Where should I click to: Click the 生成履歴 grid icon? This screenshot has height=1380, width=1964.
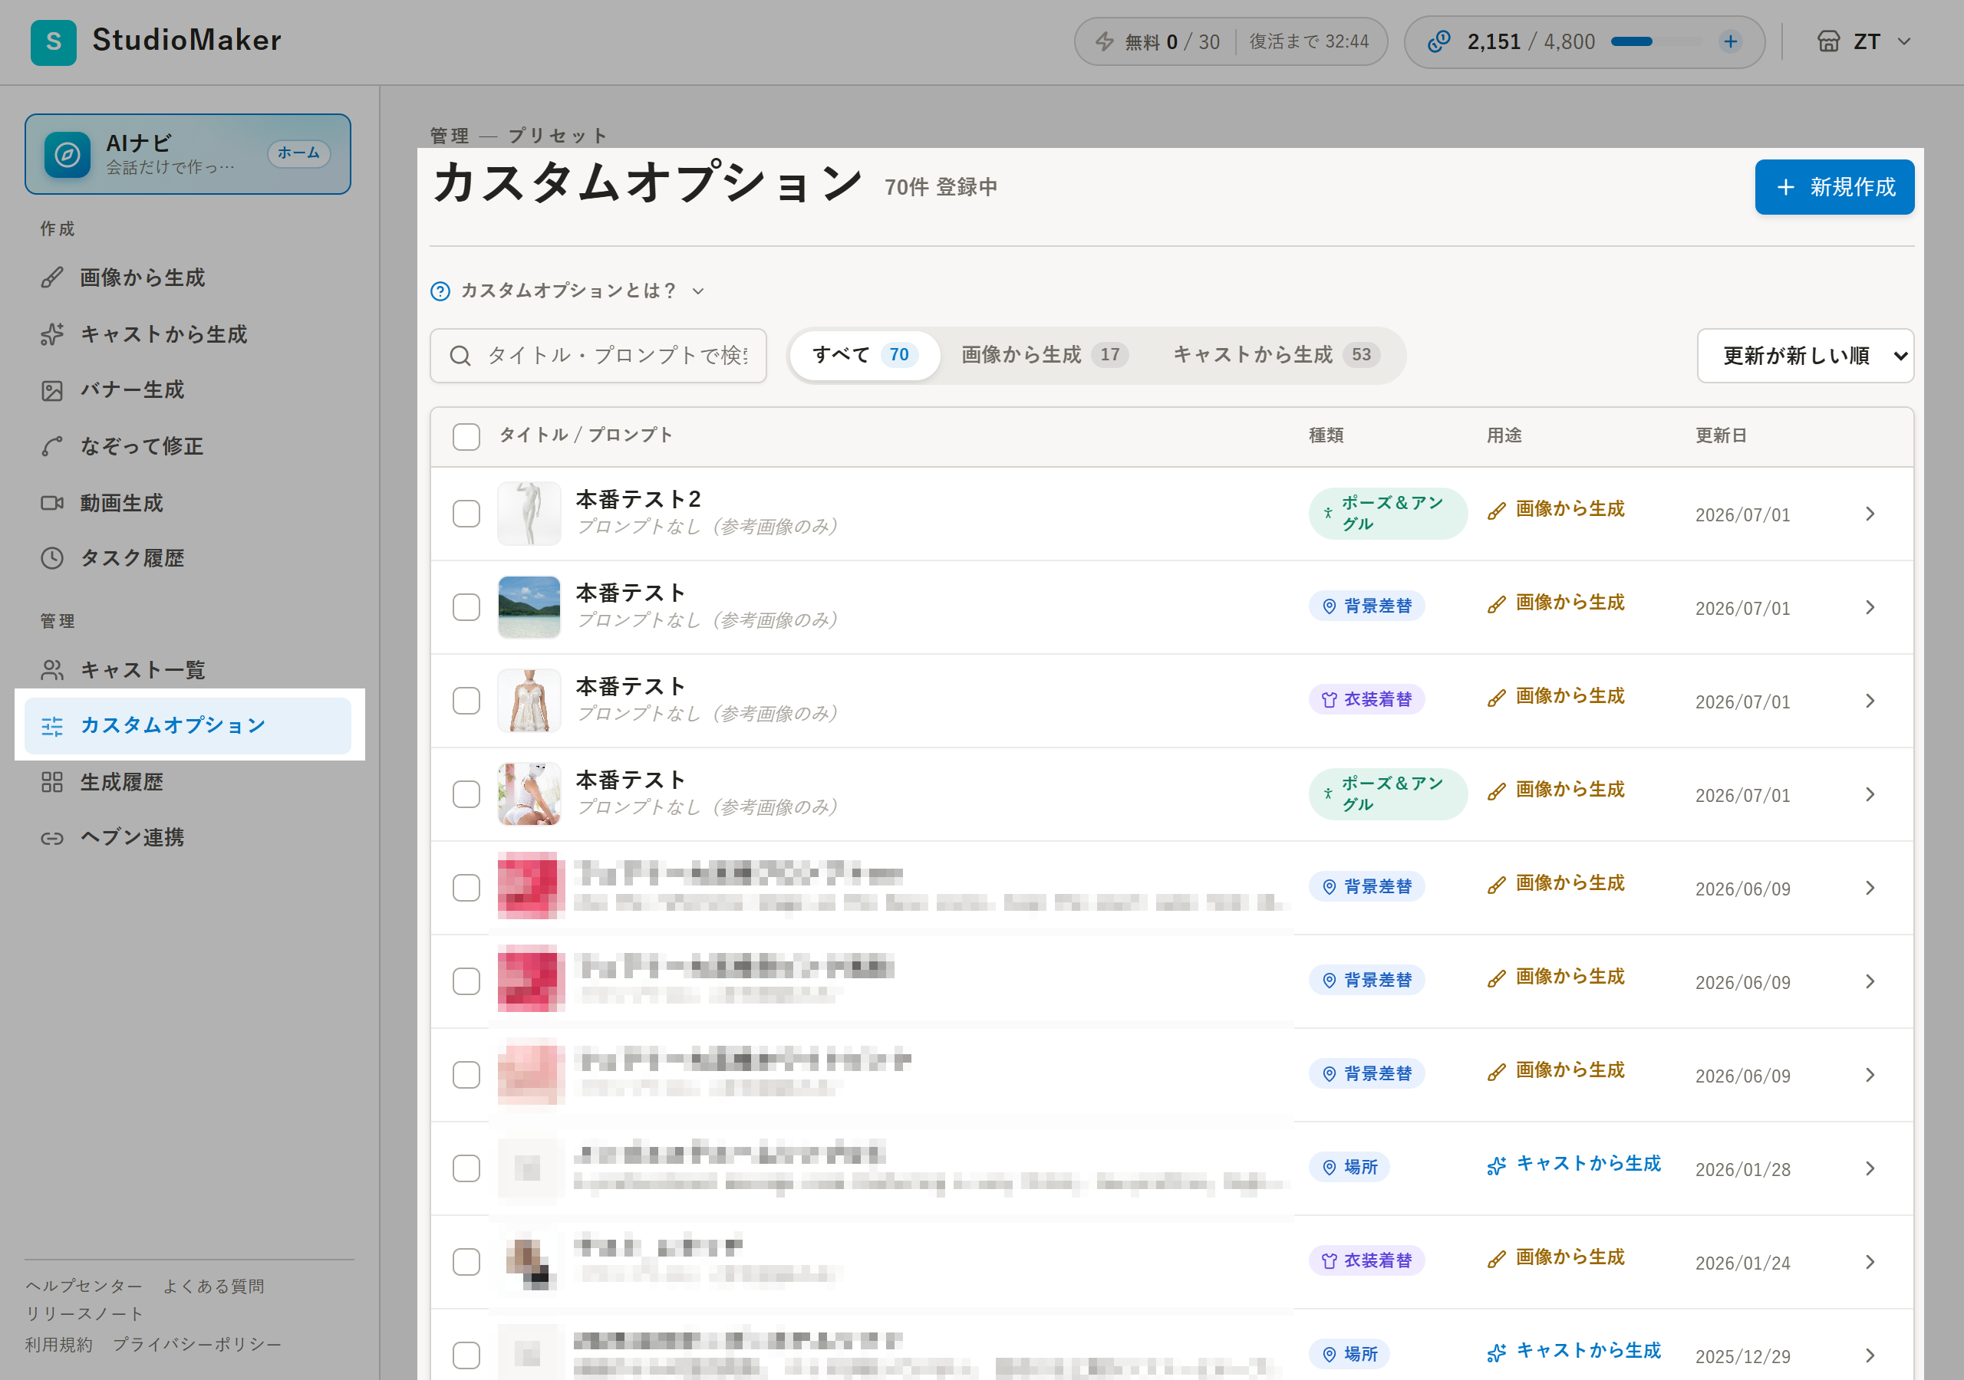click(52, 781)
